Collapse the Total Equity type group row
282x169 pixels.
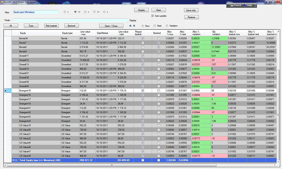(15, 160)
